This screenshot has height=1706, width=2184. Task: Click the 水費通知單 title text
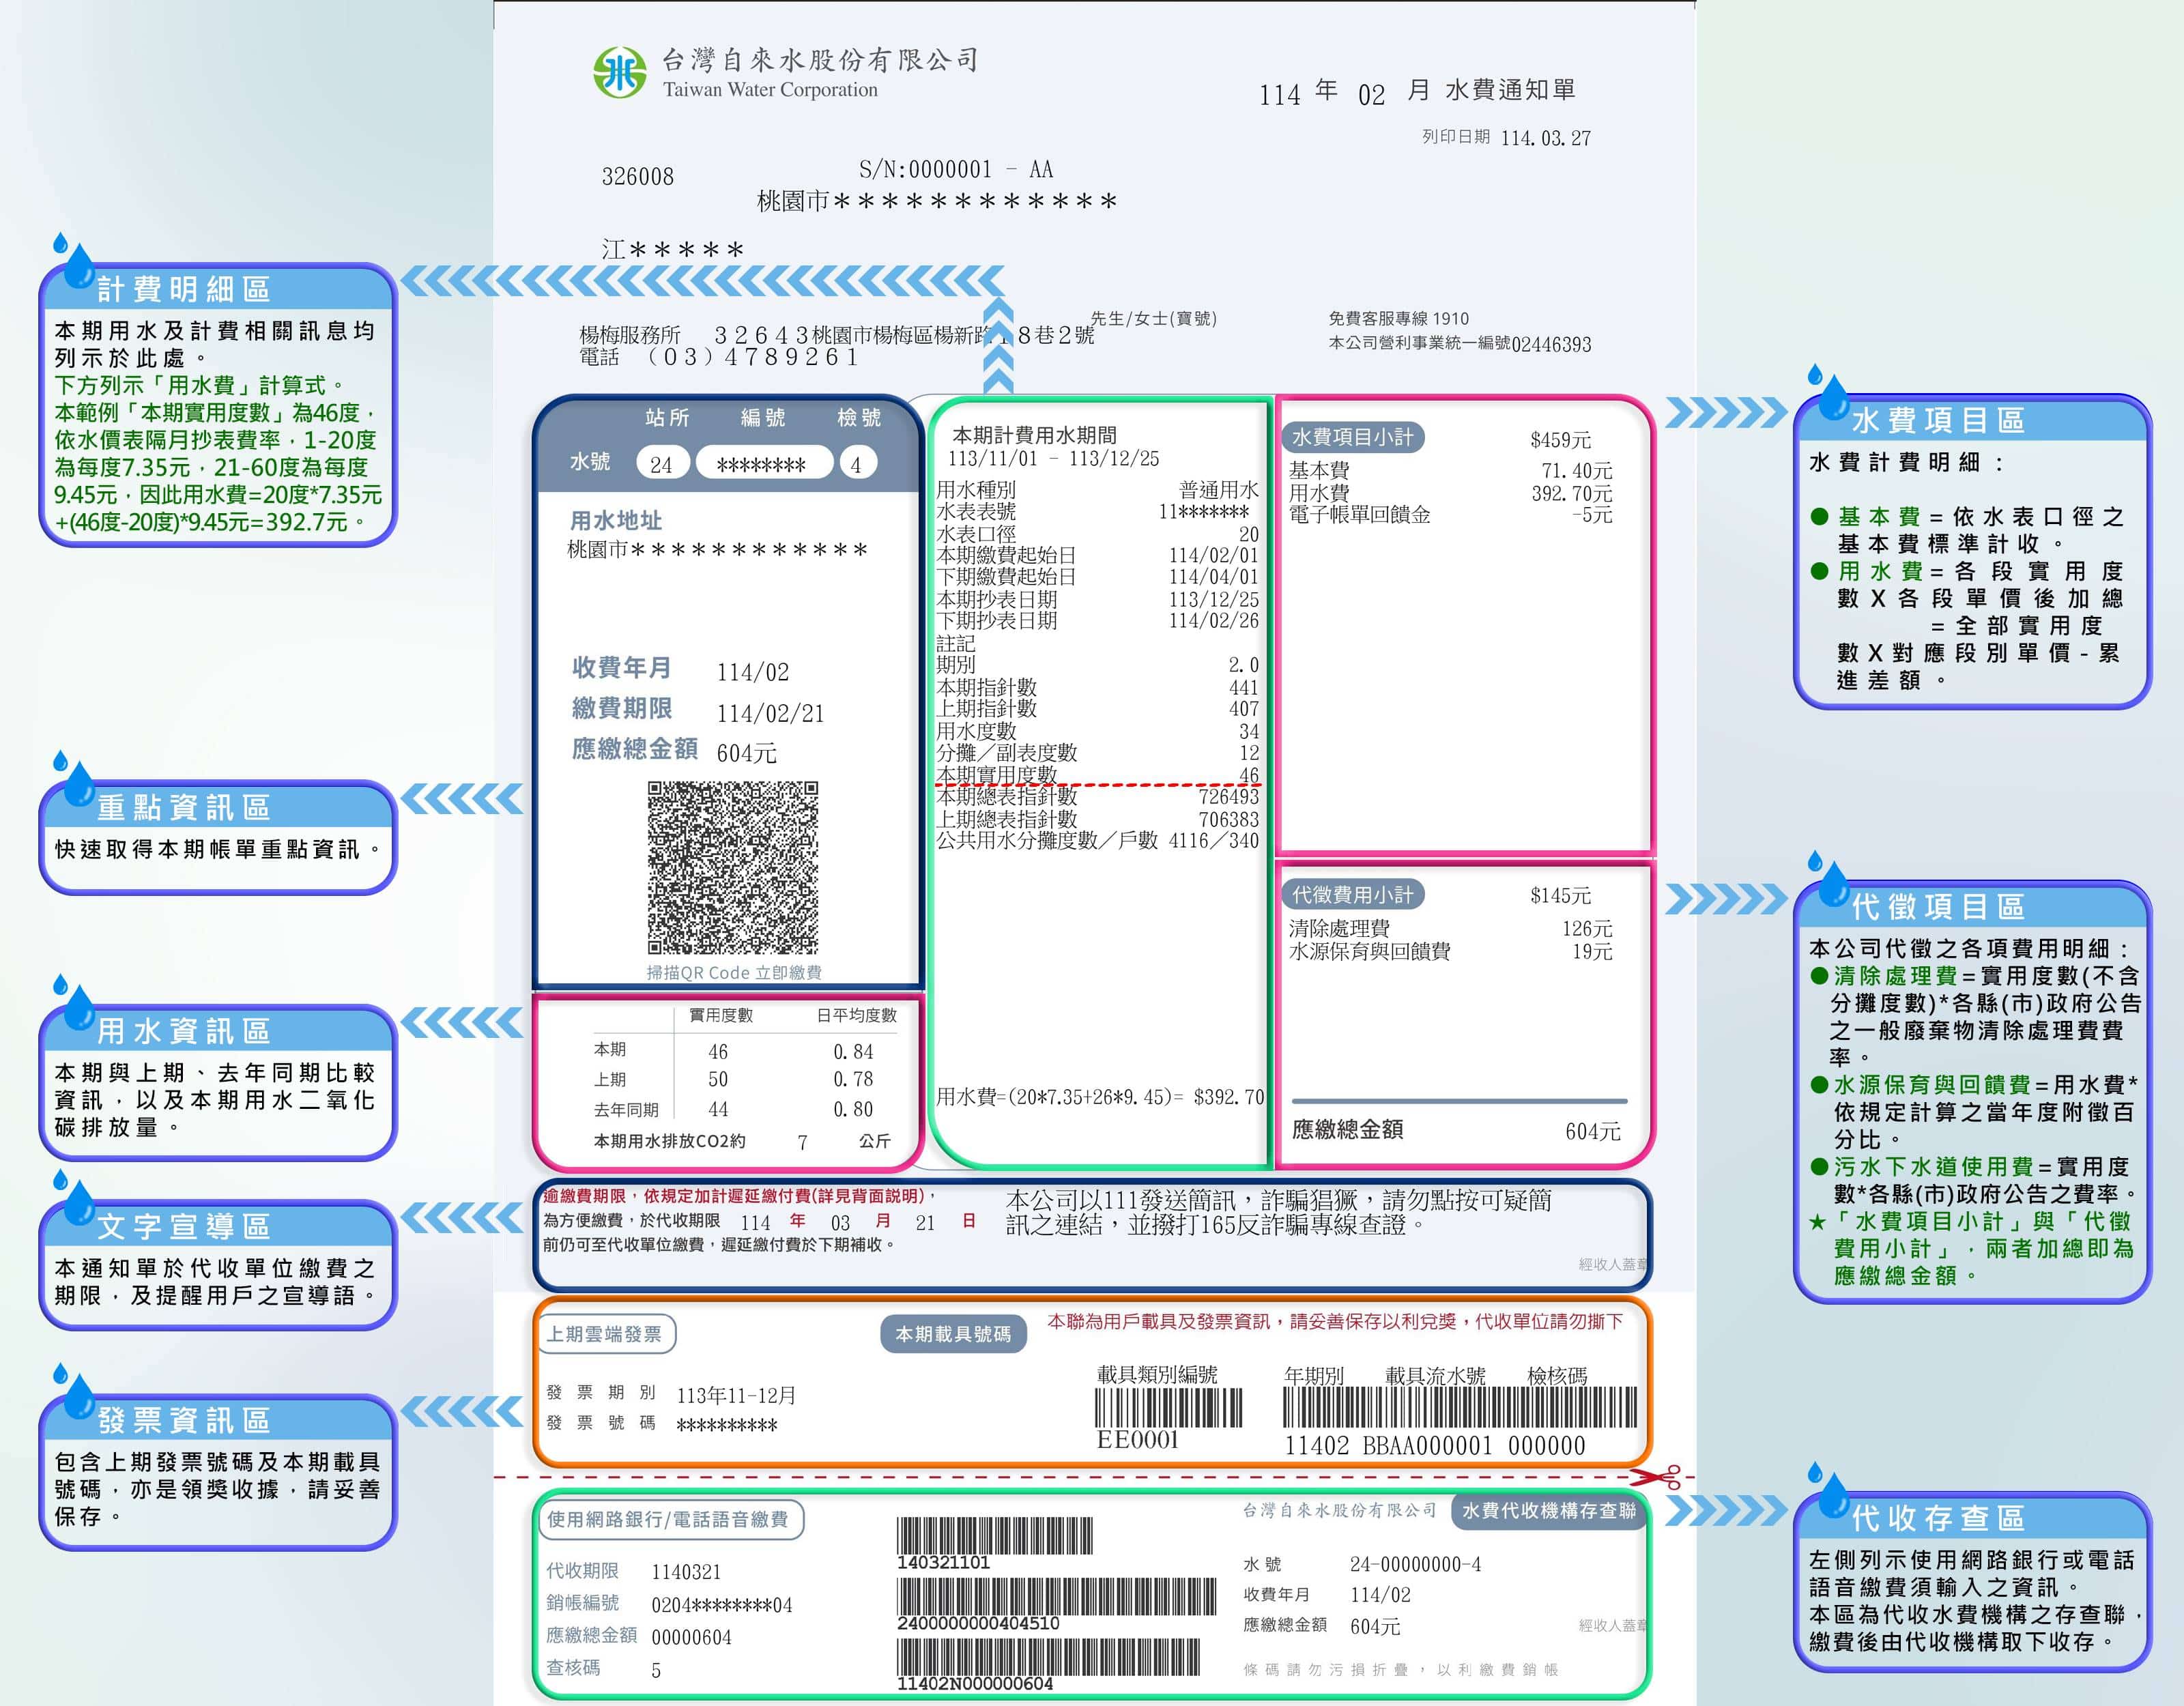pyautogui.click(x=1510, y=90)
